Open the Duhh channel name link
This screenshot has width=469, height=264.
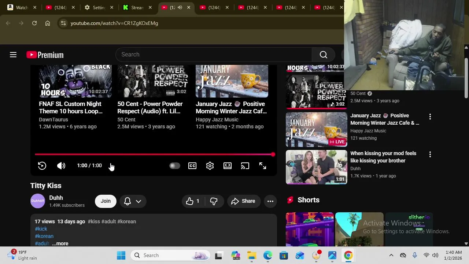tap(56, 198)
